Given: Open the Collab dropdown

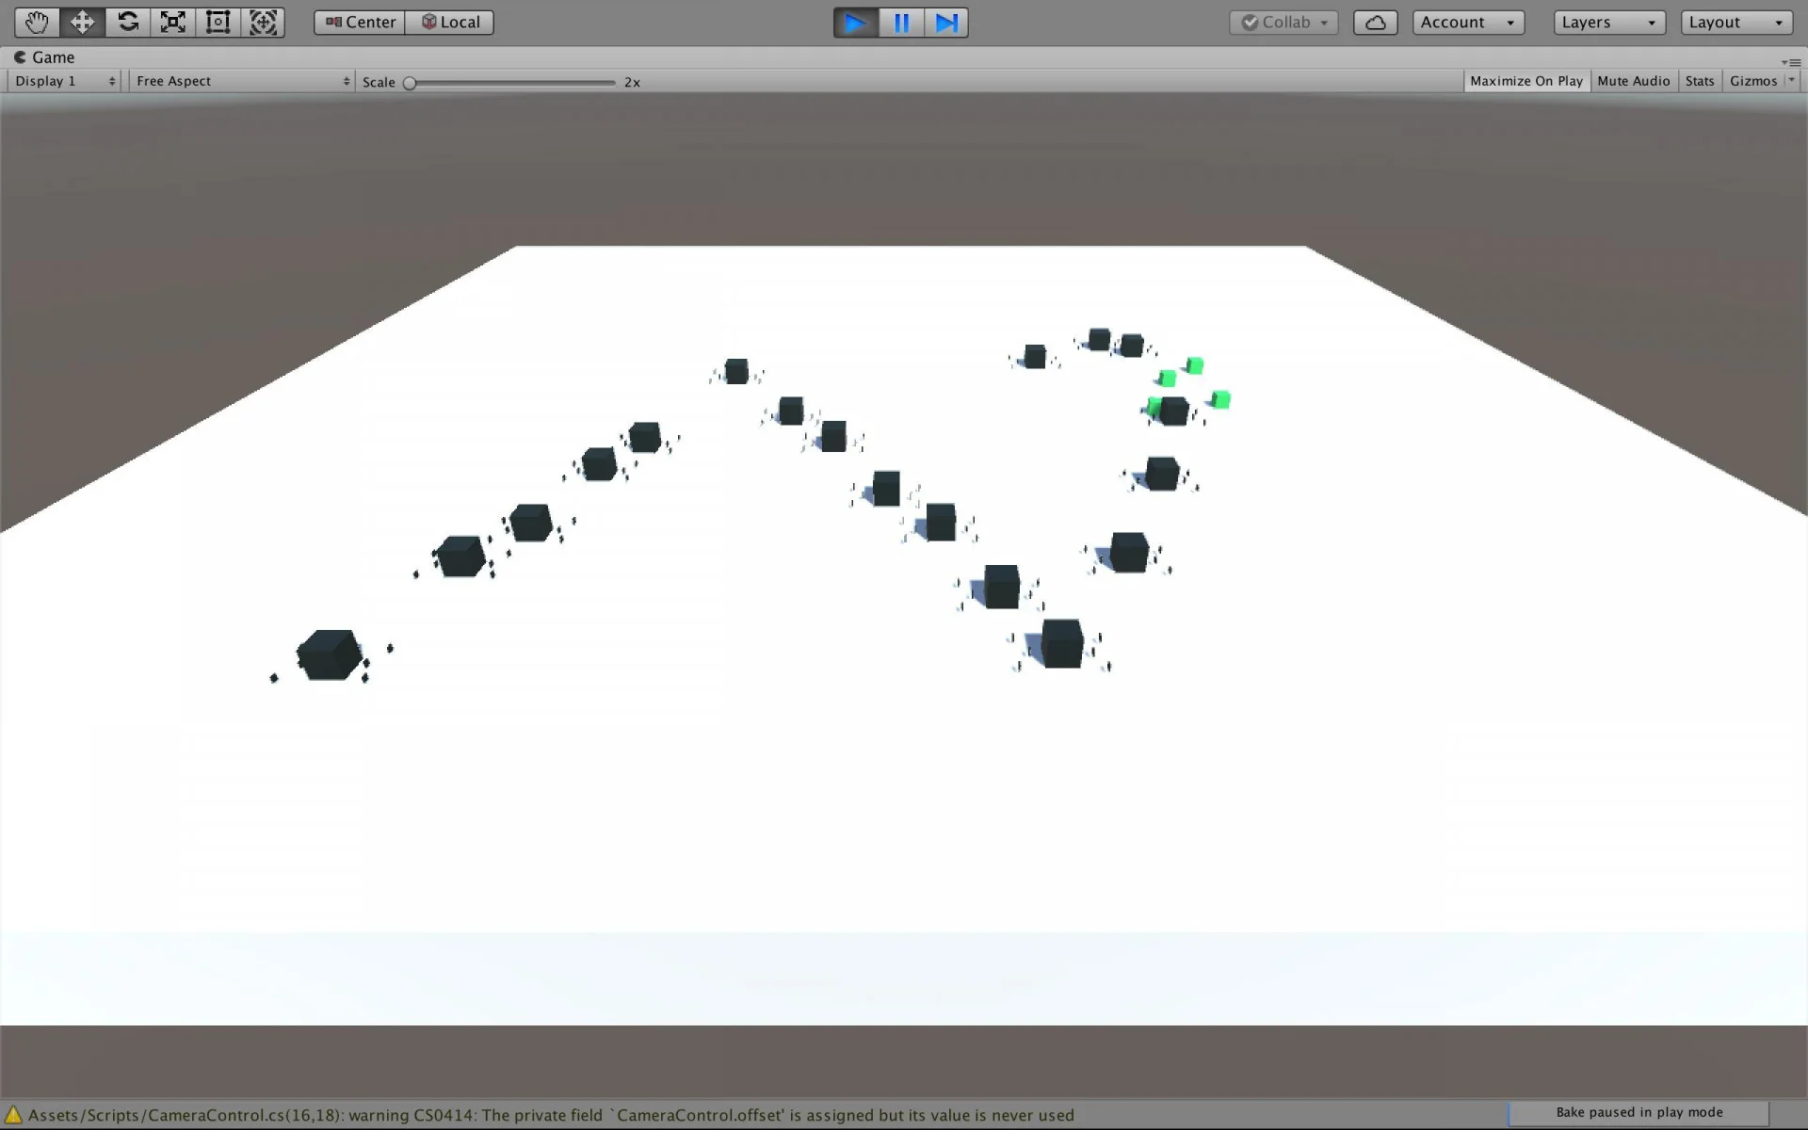Looking at the screenshot, I should click(1283, 23).
